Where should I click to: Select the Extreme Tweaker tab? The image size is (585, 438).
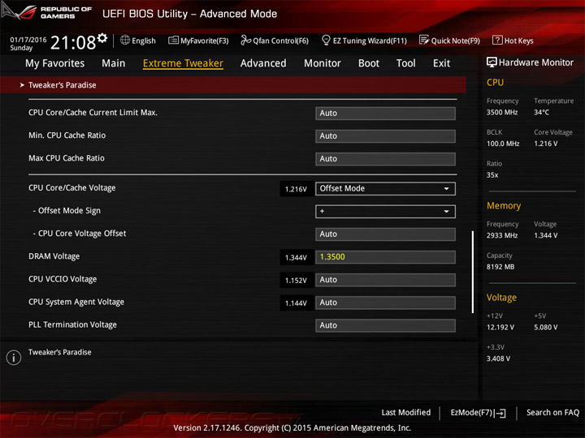click(183, 63)
